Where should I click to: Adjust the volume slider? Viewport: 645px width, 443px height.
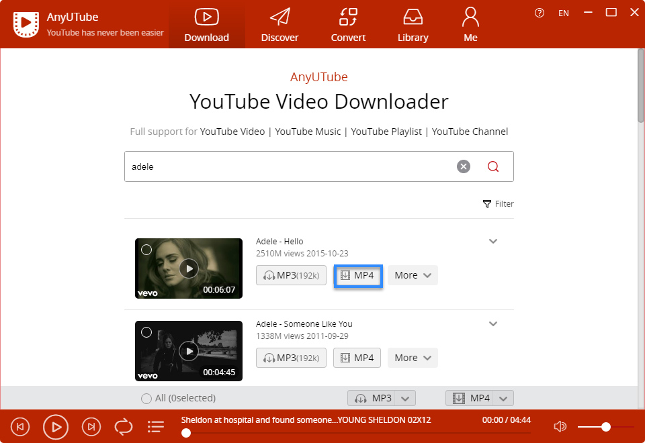click(605, 427)
